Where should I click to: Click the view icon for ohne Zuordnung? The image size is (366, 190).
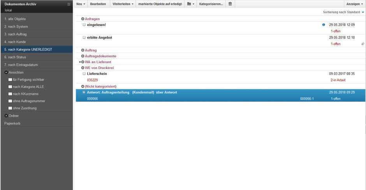10,108
